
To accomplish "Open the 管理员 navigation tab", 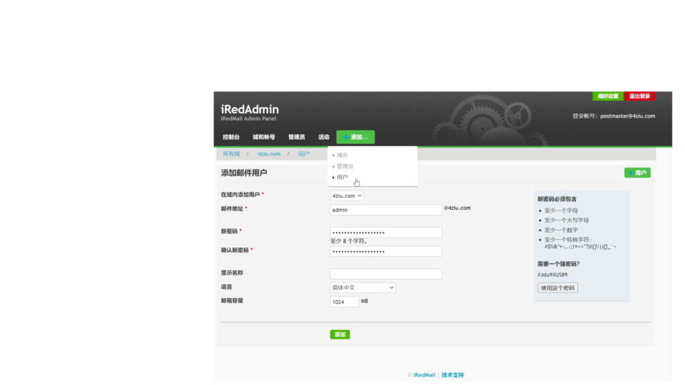I will (296, 137).
